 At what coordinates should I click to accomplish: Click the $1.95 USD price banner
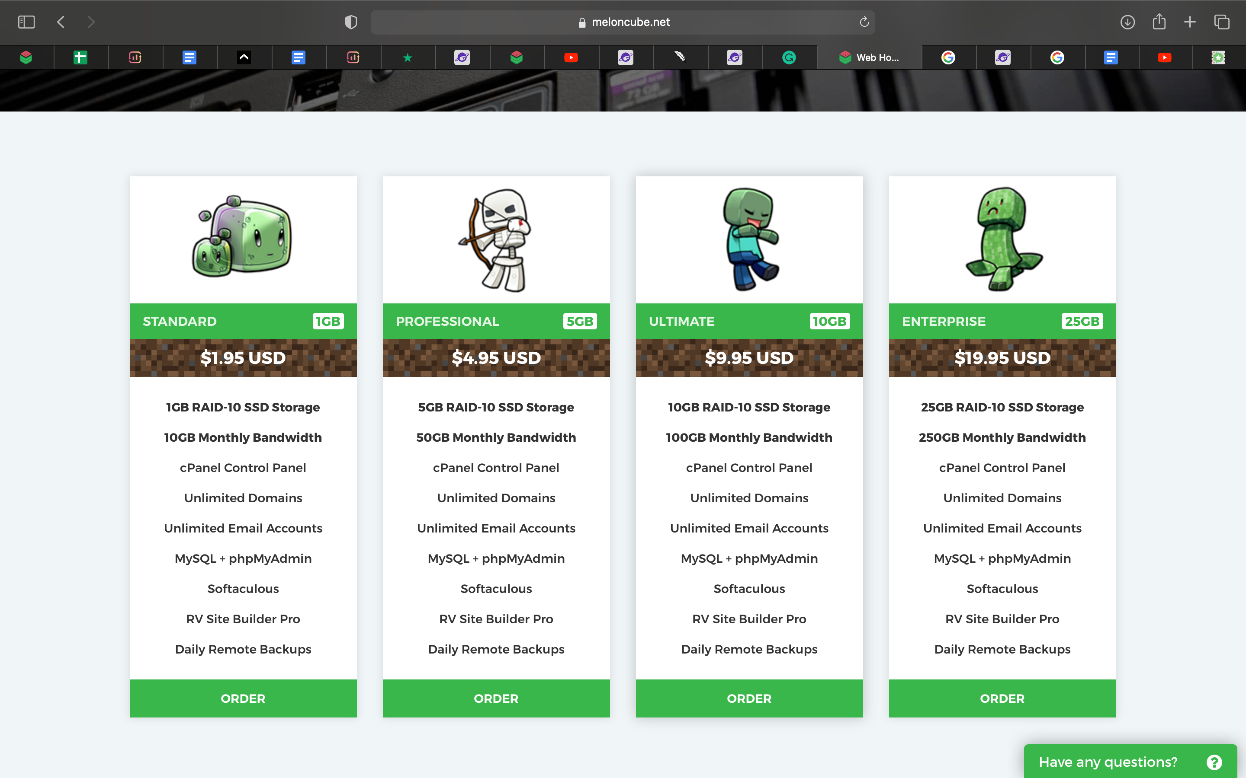coord(243,357)
